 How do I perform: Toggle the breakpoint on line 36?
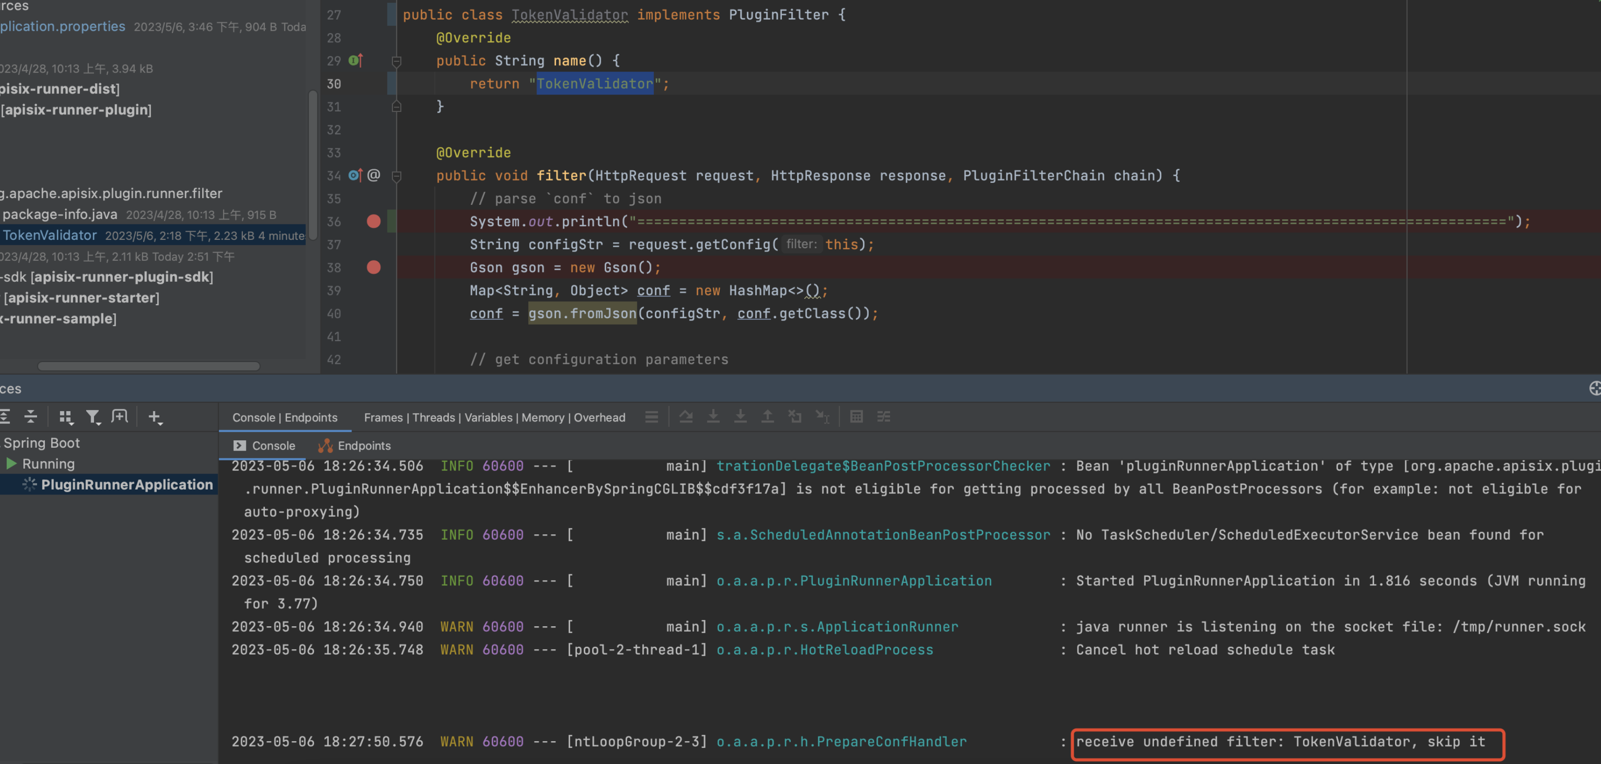373,221
